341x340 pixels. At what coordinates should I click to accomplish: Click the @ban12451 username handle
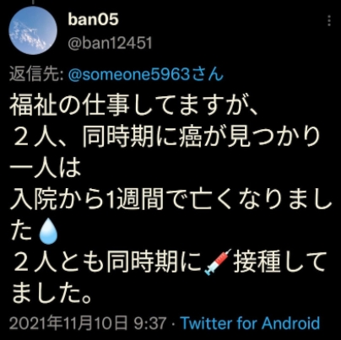pyautogui.click(x=110, y=43)
